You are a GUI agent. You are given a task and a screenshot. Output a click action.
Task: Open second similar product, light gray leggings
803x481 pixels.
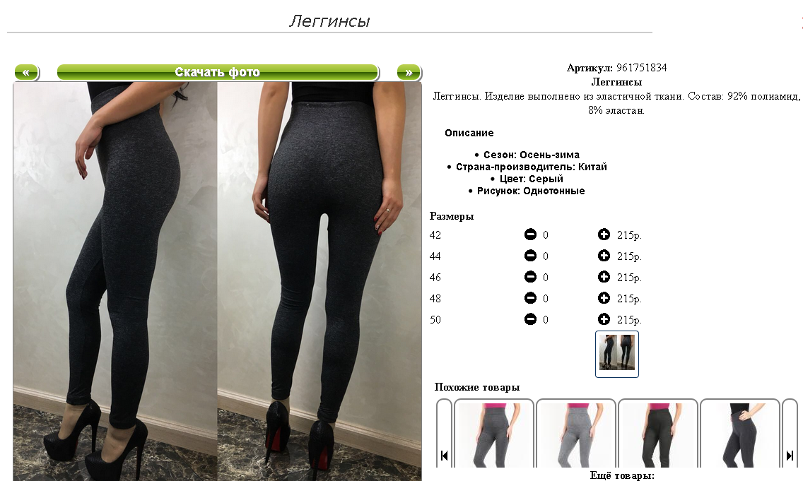pyautogui.click(x=576, y=434)
